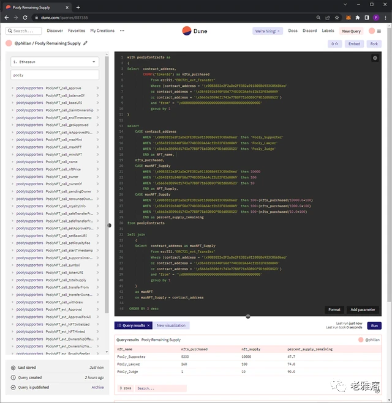Image resolution: width=392 pixels, height=403 pixels.
Task: Grab the editor height resize handle dot
Action: tap(248, 316)
